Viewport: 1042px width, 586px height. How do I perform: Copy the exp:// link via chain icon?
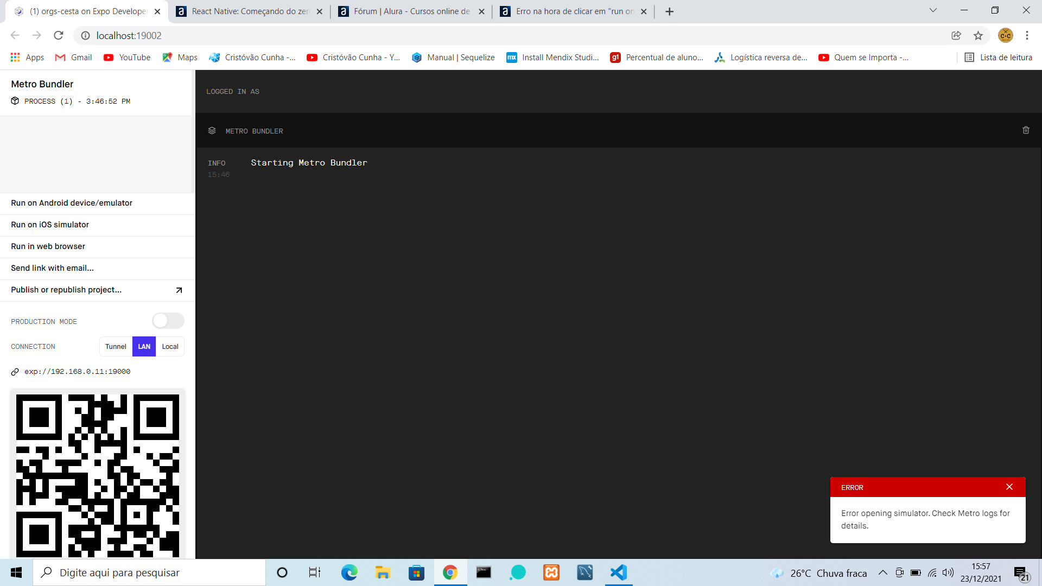point(15,372)
